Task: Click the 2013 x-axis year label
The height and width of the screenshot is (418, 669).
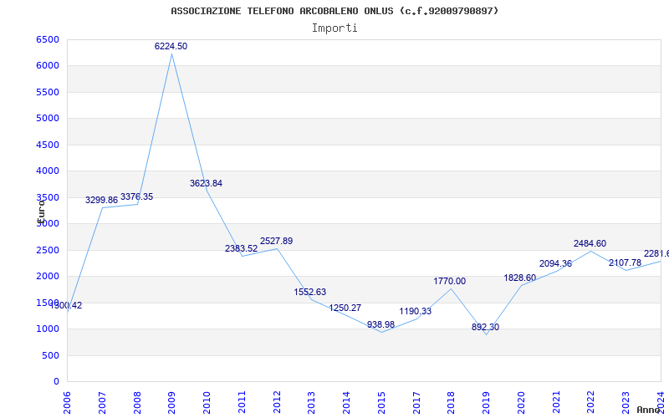Action: [x=311, y=403]
